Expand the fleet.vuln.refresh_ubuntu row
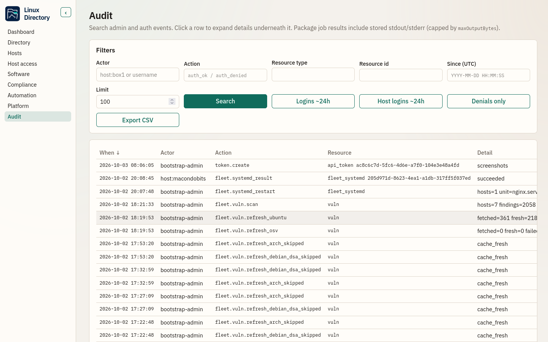Screen dimensions: 548x342 point(317,218)
